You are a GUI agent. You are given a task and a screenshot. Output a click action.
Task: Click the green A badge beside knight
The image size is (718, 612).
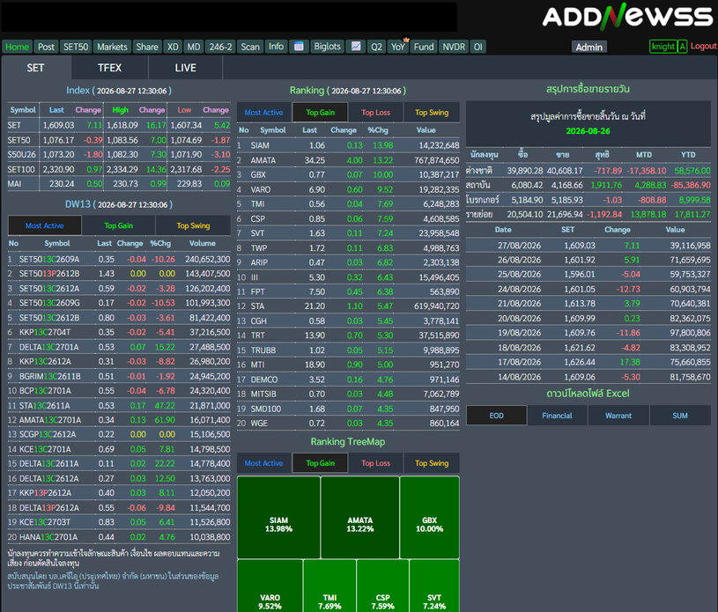point(682,47)
